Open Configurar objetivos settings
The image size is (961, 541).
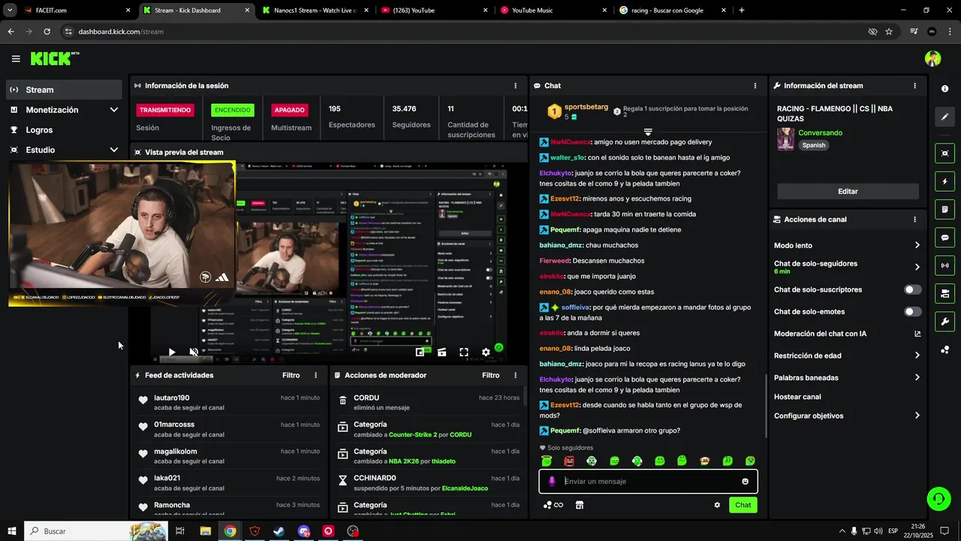point(847,416)
